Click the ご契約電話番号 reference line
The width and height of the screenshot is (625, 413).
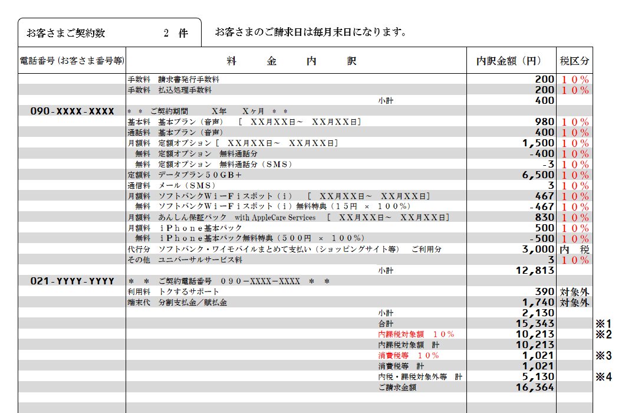[x=229, y=281]
